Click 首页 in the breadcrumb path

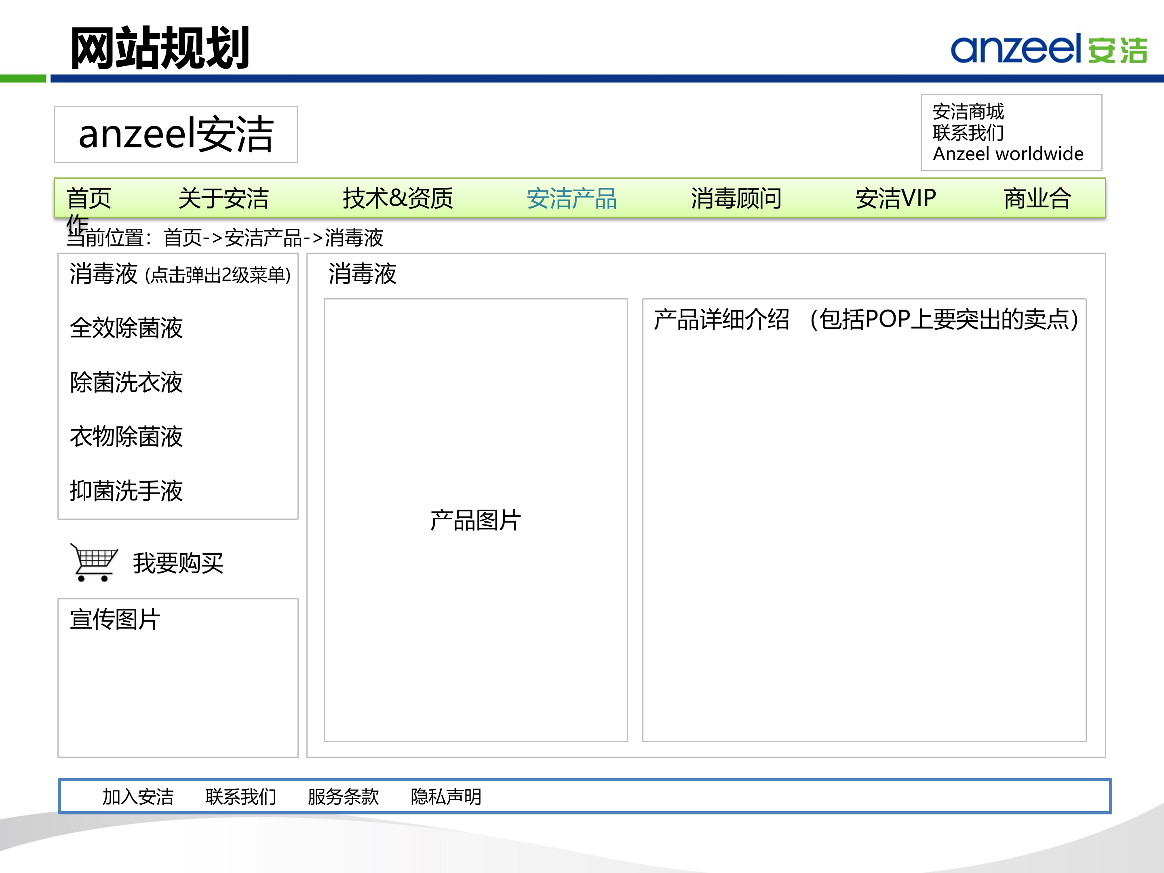183,238
